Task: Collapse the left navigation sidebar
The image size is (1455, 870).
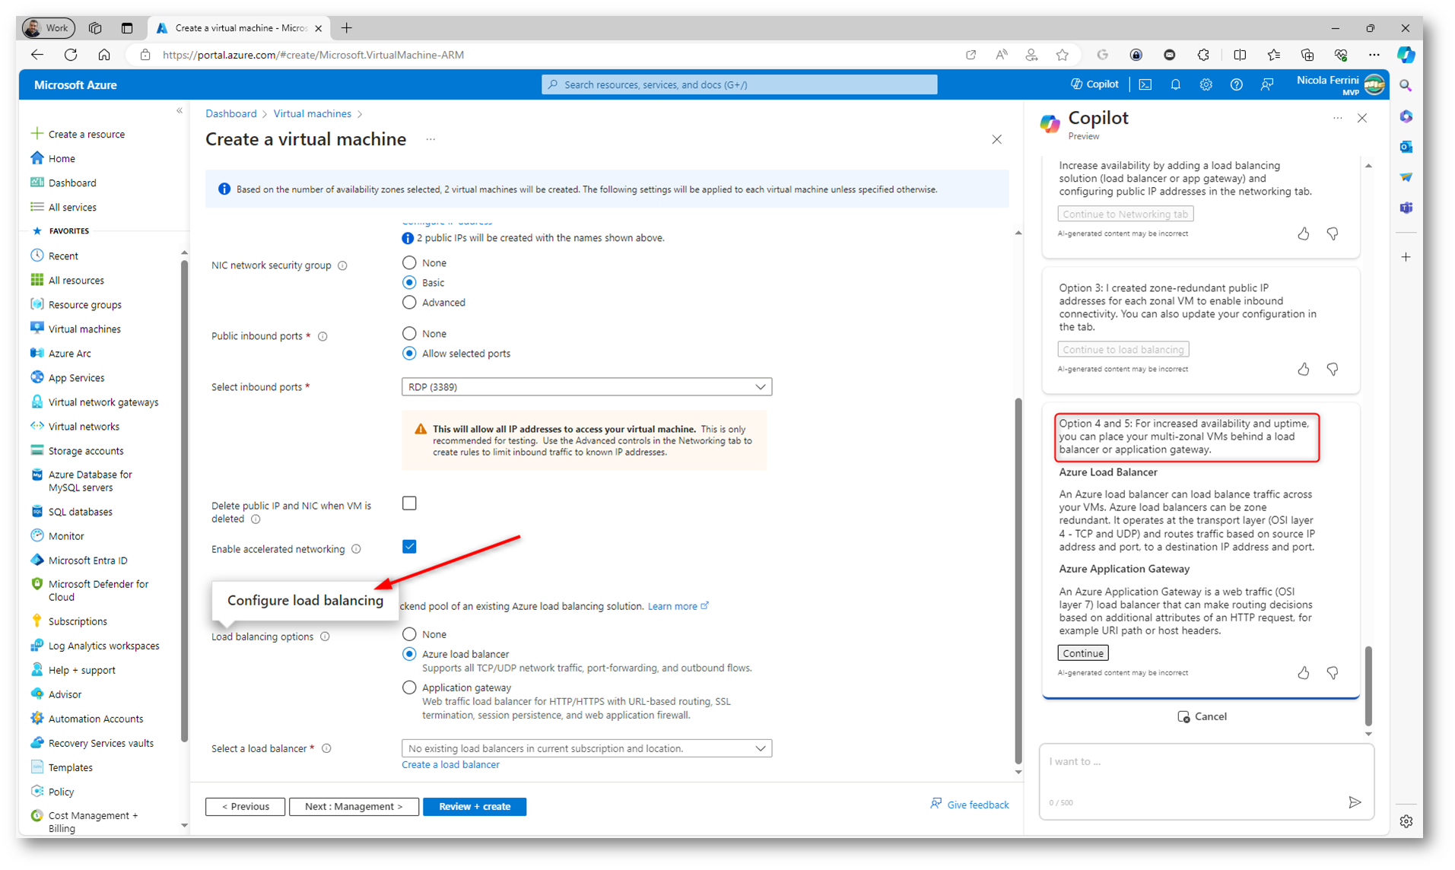Action: pyautogui.click(x=179, y=111)
